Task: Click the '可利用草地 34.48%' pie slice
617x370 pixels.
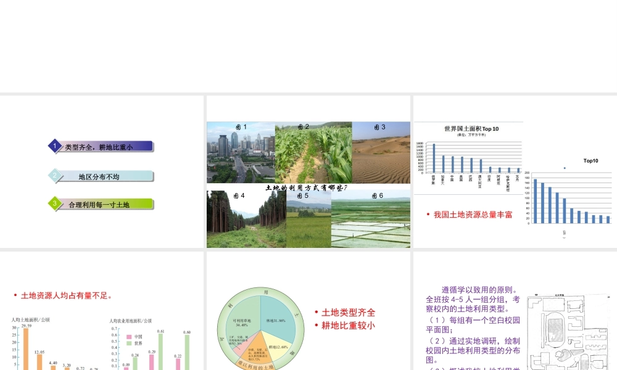Action: tap(242, 320)
